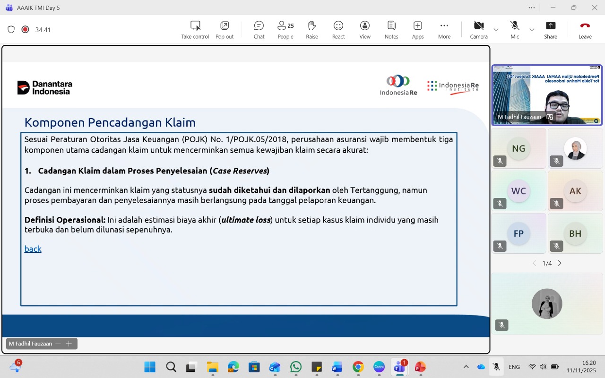Open the Apps panel

(x=417, y=30)
